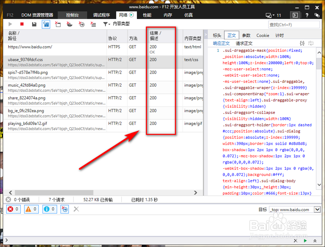Sort by the 方法 column header
Viewport: 325px width, 247px height.
point(137,36)
